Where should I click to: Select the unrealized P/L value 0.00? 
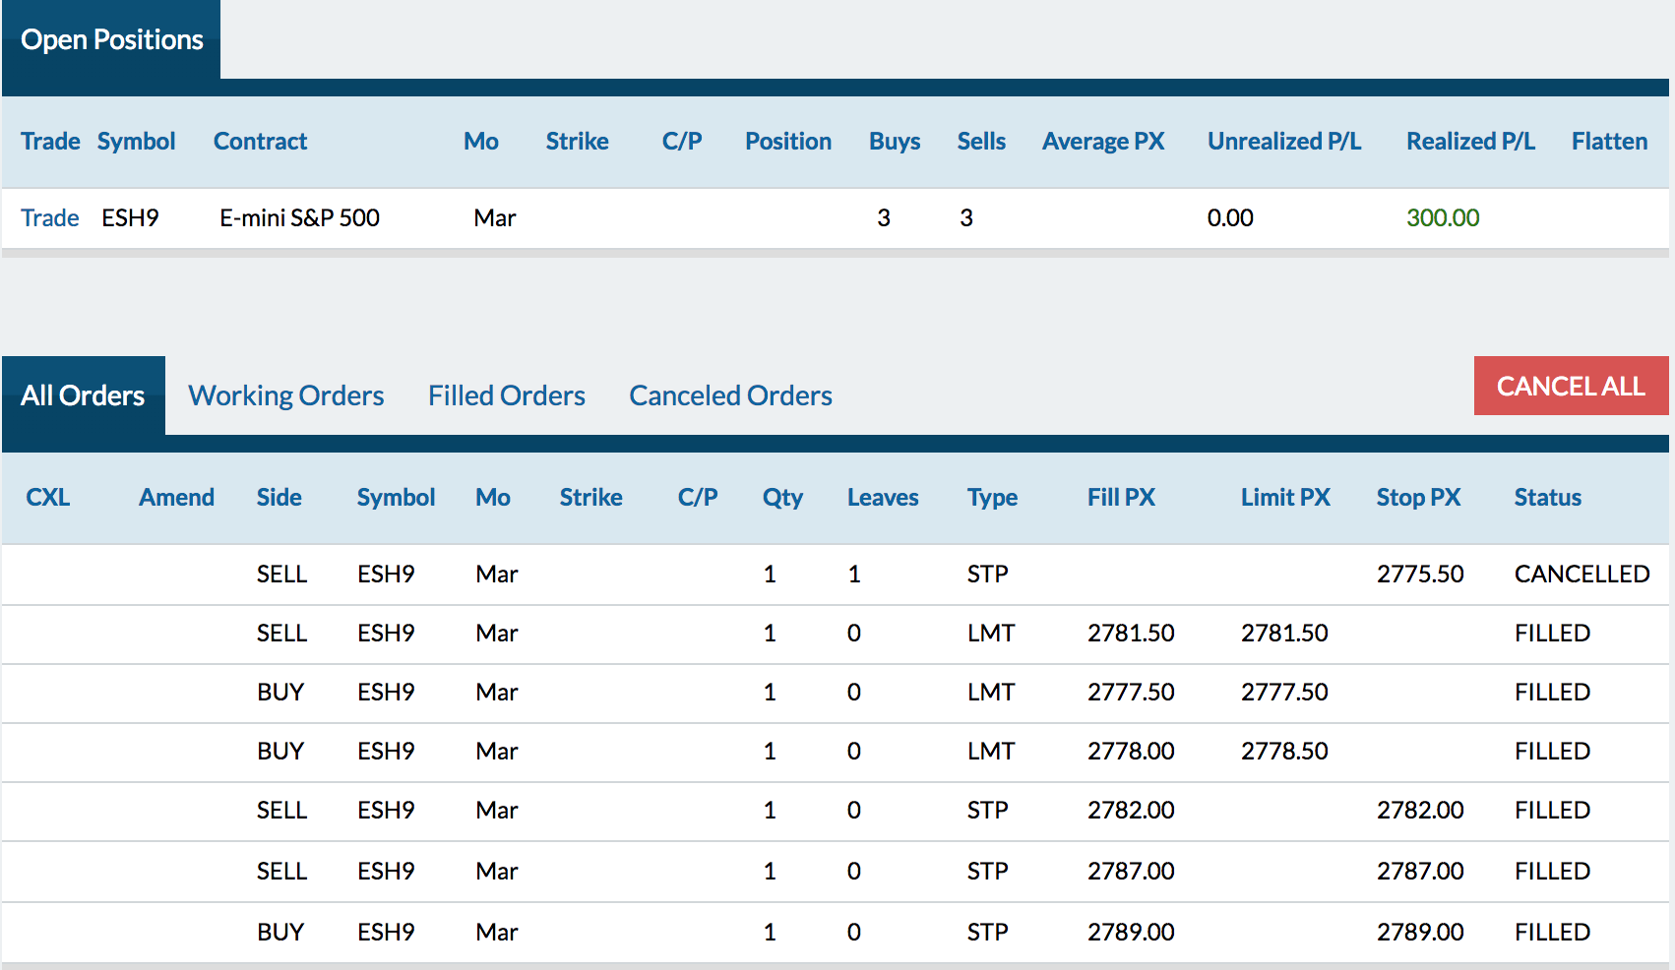(x=1230, y=217)
